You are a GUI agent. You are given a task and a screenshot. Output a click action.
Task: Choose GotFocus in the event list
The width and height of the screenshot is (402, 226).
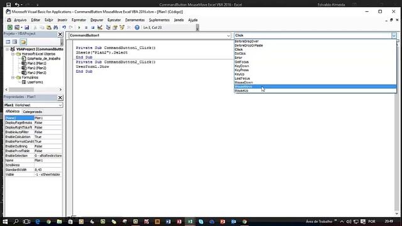click(x=315, y=62)
